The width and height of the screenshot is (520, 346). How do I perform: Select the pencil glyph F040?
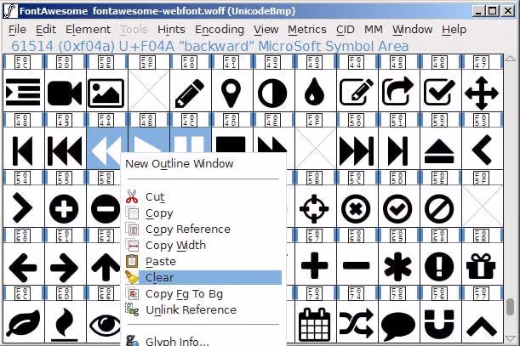[190, 94]
